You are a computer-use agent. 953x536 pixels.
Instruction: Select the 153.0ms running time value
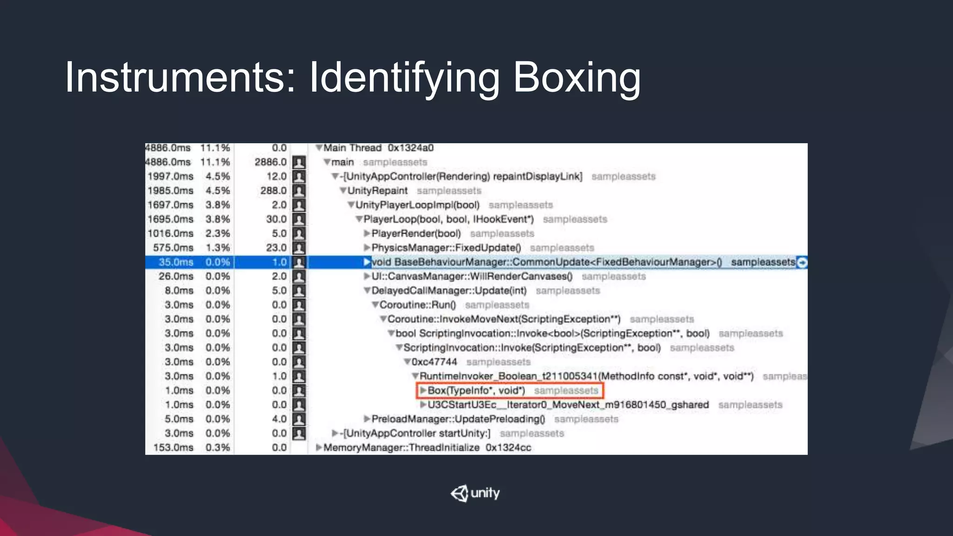173,448
